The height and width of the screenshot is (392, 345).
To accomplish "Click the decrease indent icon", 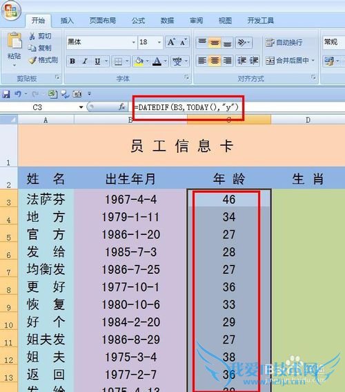I will 241,61.
